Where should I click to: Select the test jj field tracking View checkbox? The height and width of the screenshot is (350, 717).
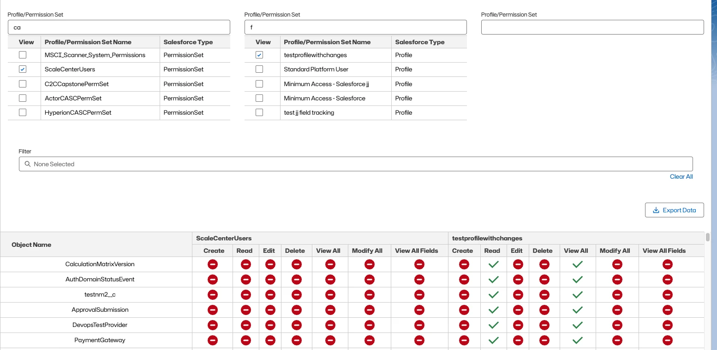click(x=259, y=112)
